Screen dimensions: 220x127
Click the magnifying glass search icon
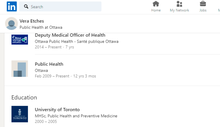click(26, 7)
